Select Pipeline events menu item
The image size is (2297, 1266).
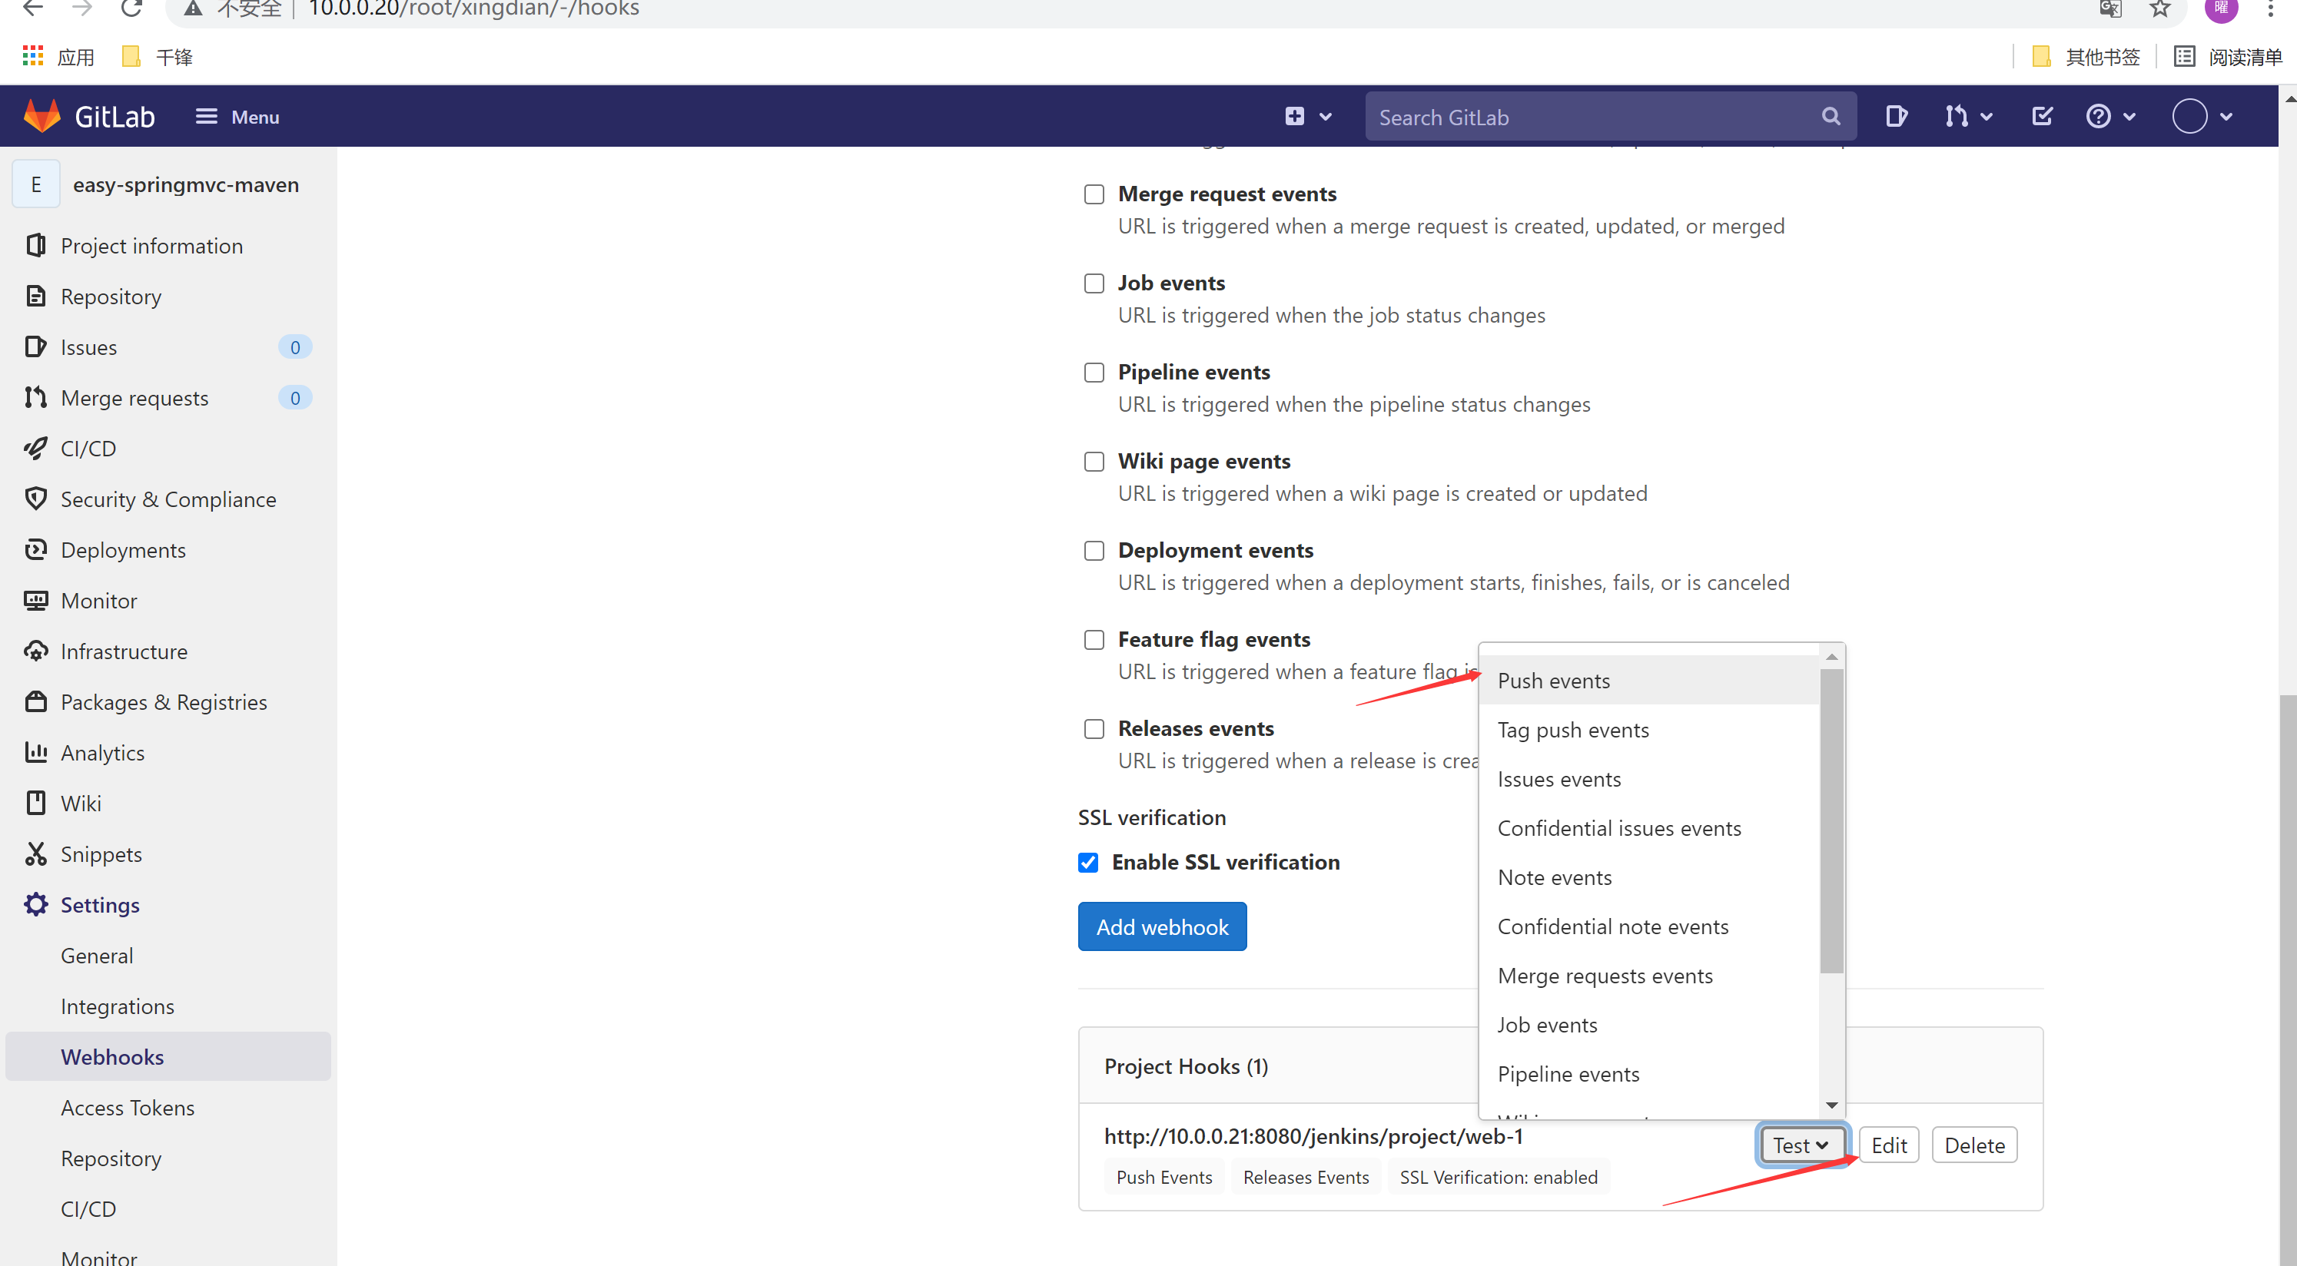1567,1072
